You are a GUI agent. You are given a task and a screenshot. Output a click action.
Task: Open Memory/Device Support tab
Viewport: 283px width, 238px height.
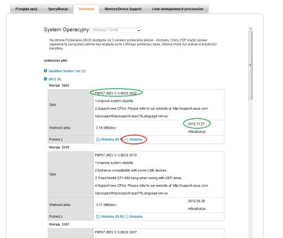point(123,9)
